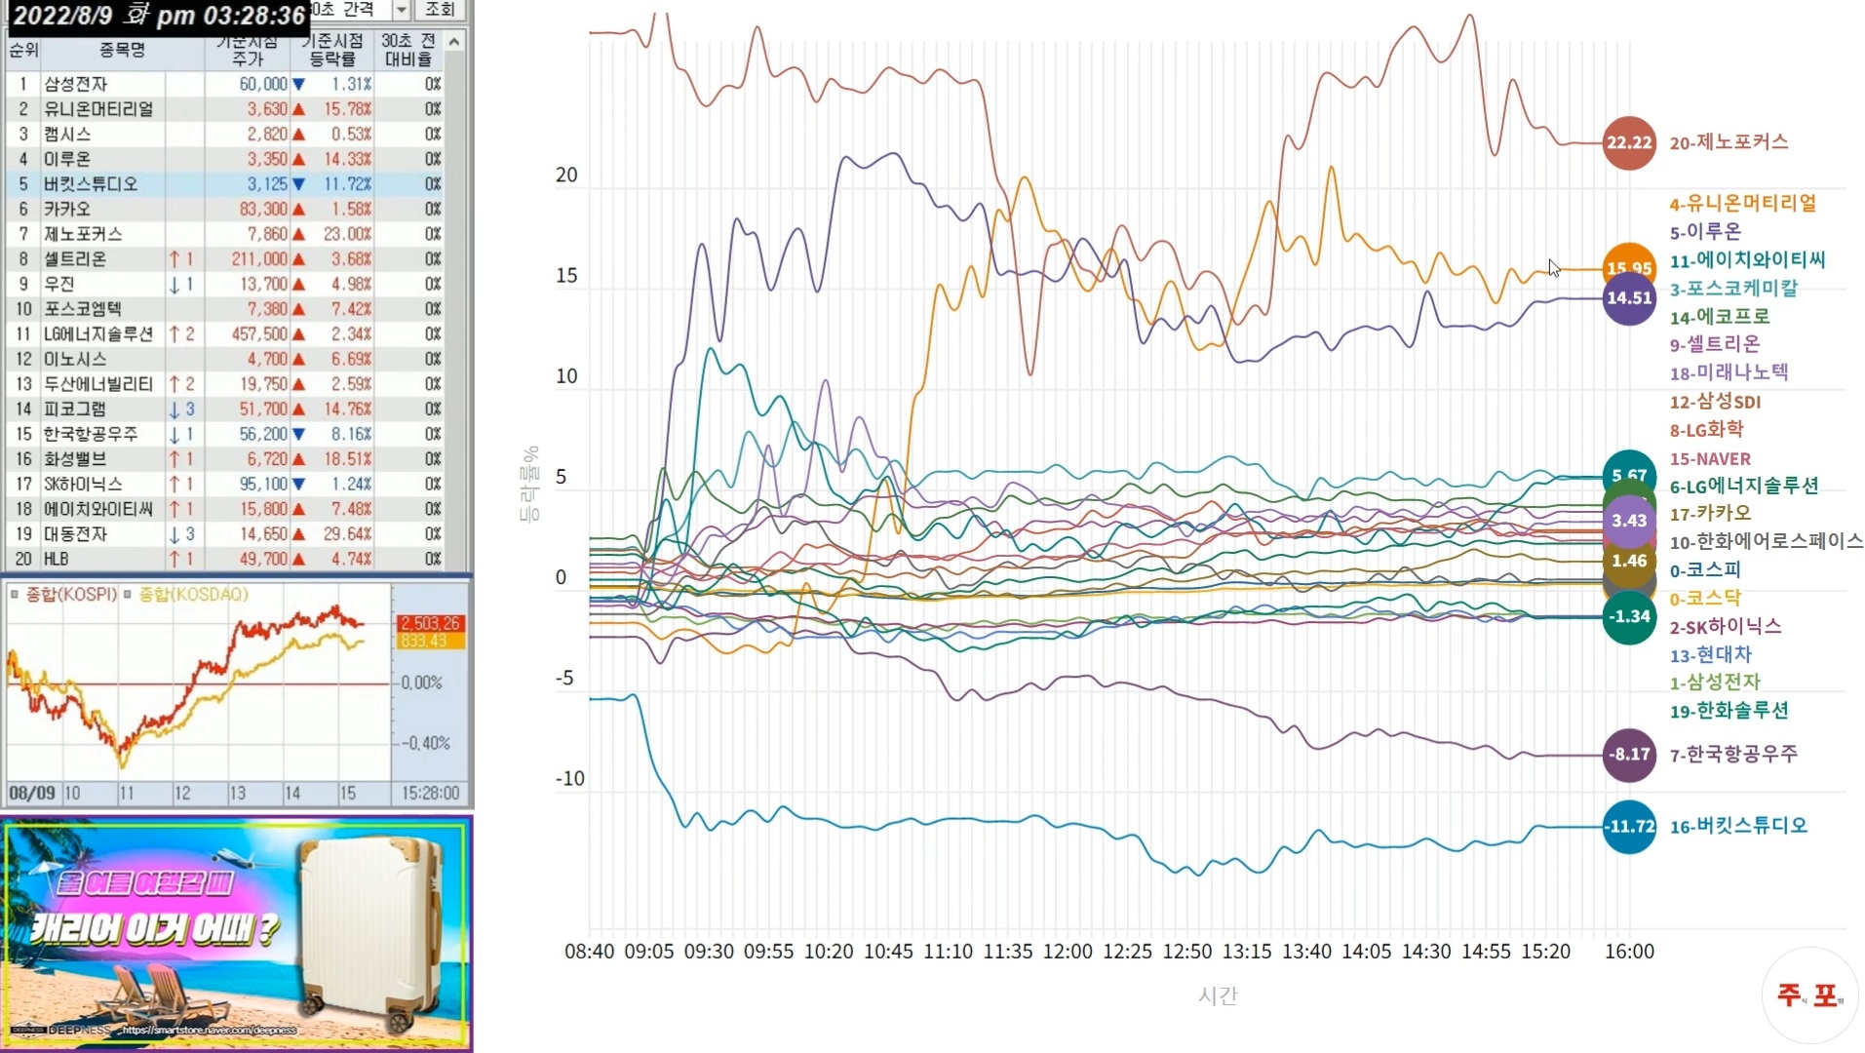Select legend entry 11-에이치와이티씨
Screen dimensions: 1865x1053
(x=1747, y=260)
